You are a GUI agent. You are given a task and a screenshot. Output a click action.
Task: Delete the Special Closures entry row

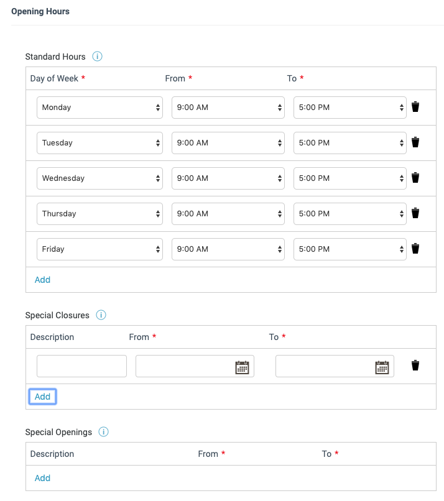[415, 365]
